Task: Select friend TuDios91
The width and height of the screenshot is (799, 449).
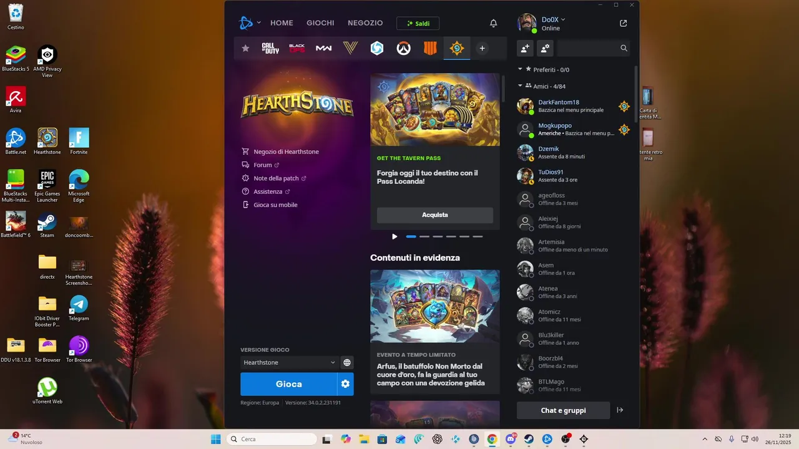Action: pyautogui.click(x=574, y=176)
